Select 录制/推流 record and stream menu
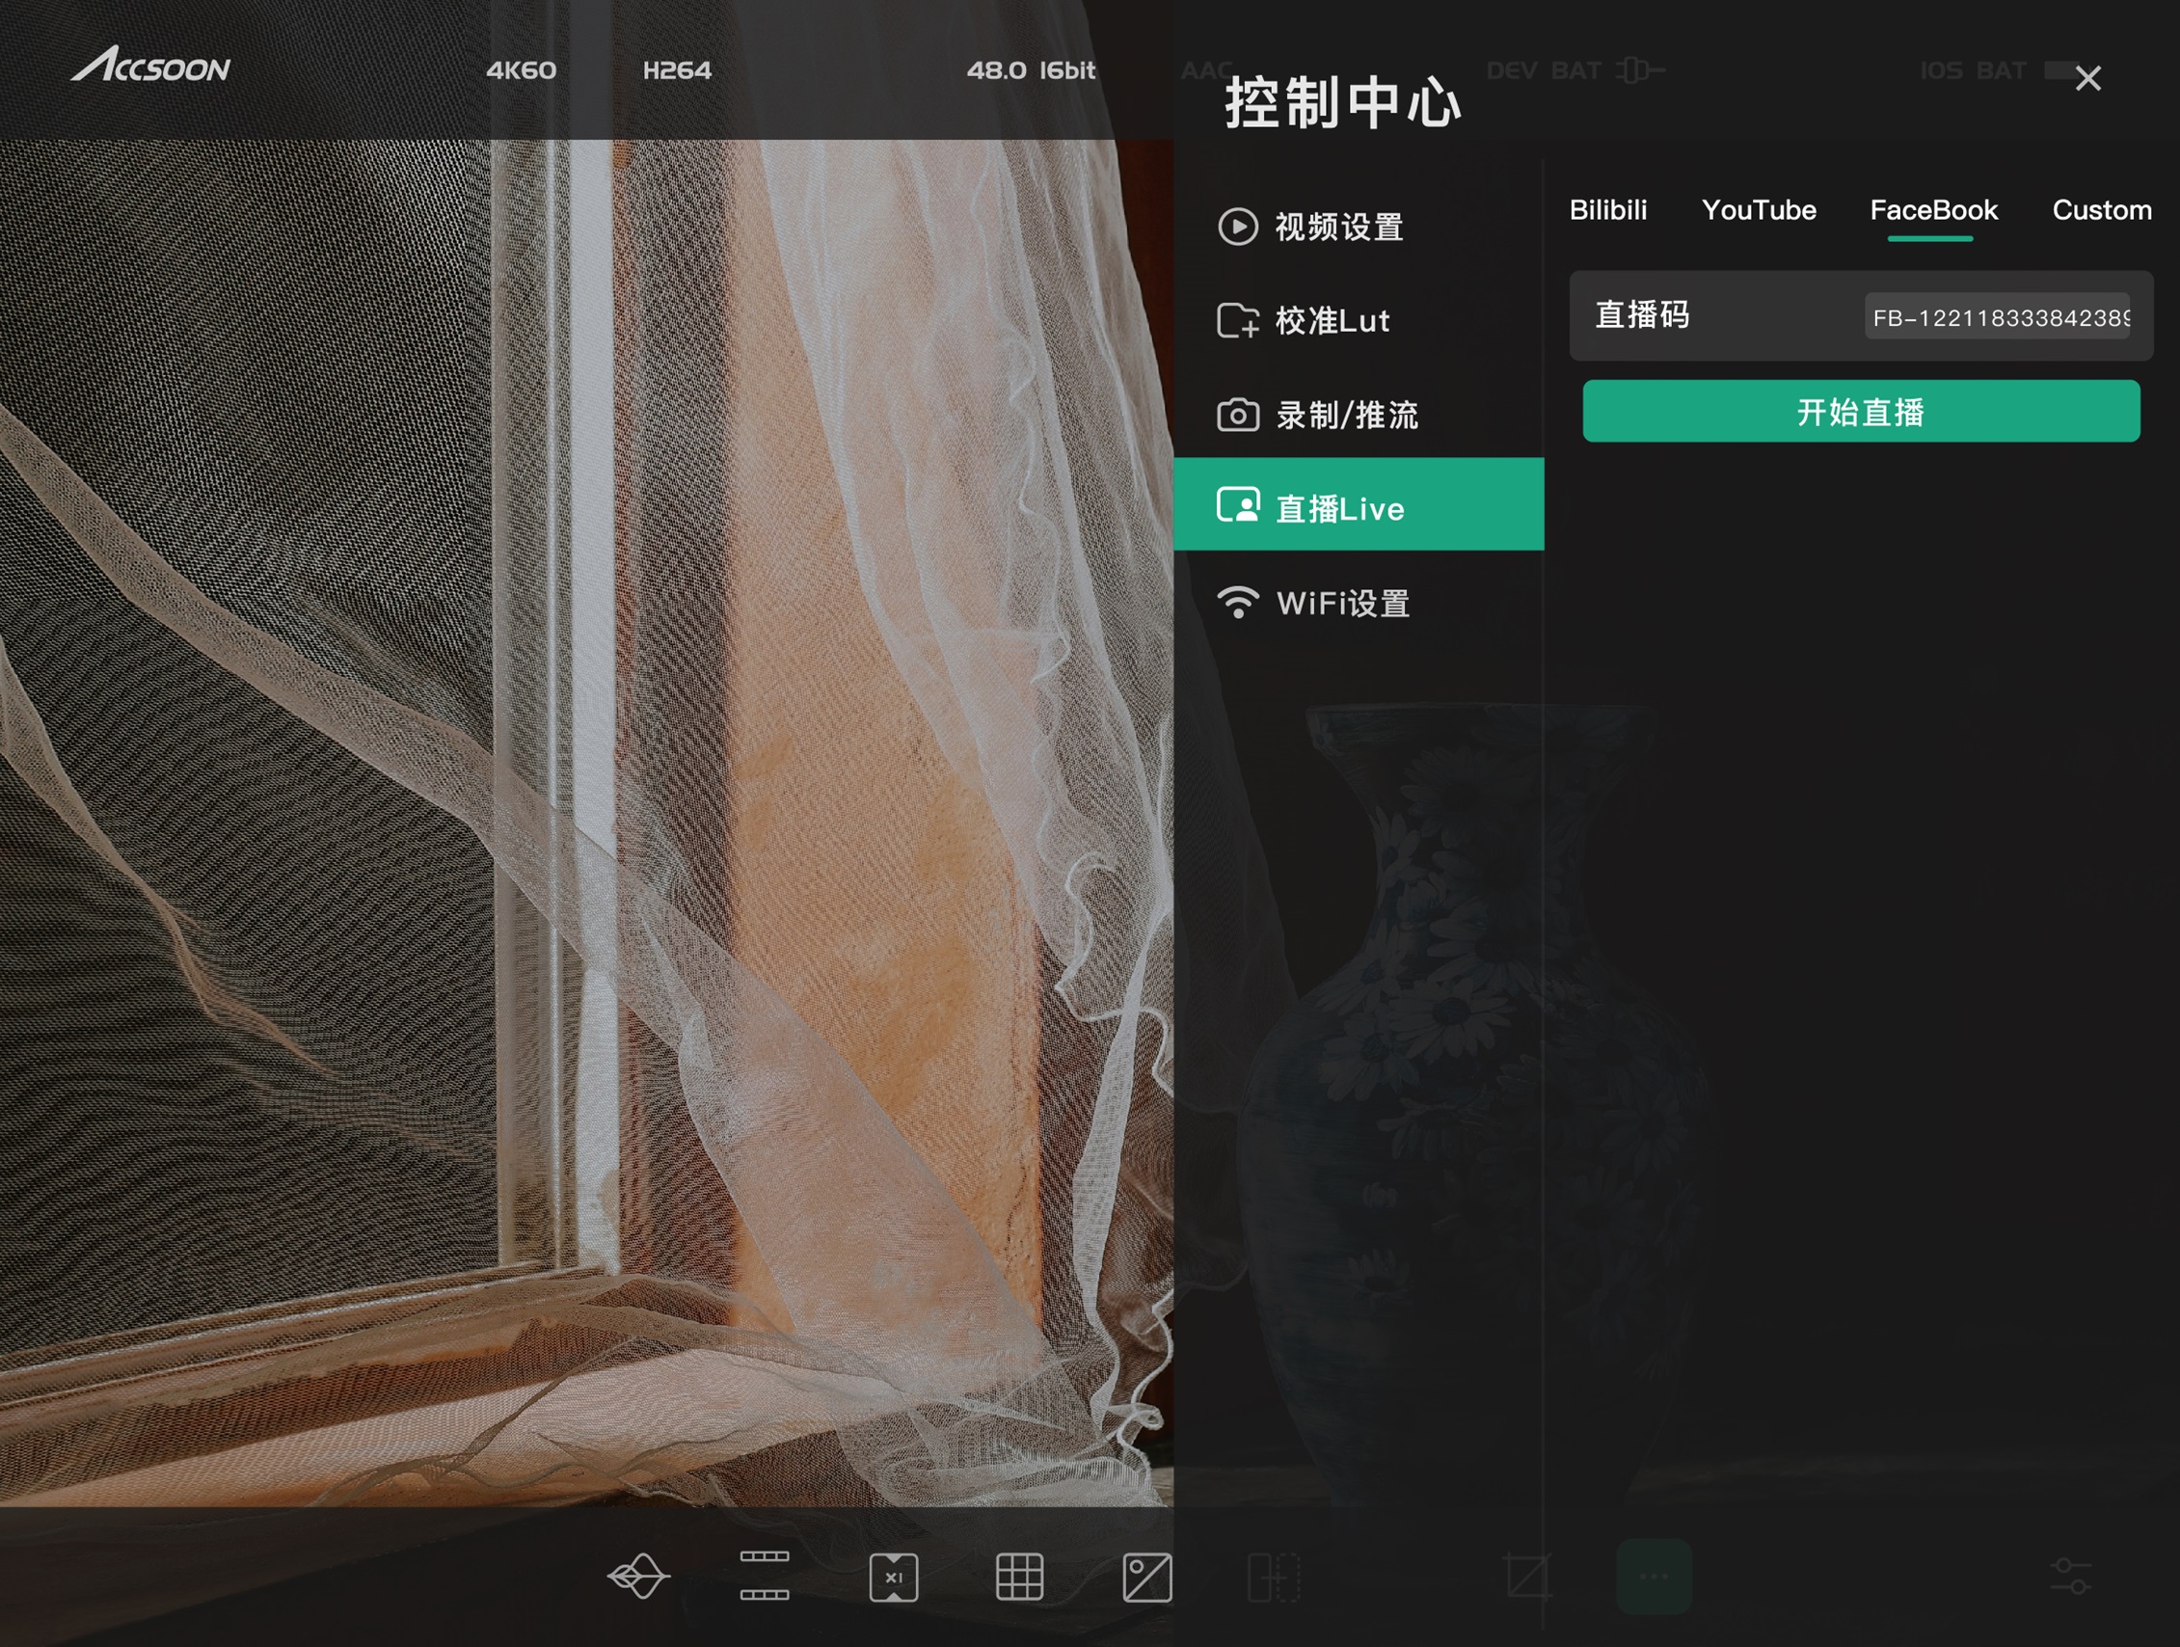 pyautogui.click(x=1359, y=415)
